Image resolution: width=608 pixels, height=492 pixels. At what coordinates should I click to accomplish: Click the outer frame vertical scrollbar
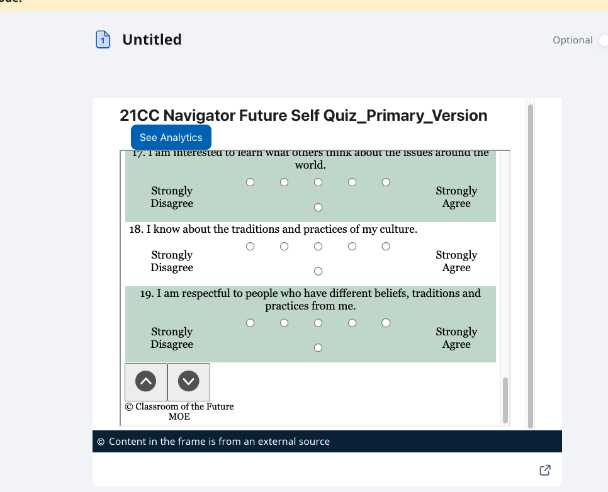[x=531, y=266]
